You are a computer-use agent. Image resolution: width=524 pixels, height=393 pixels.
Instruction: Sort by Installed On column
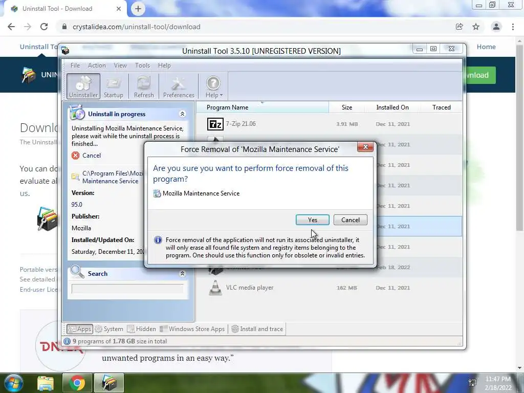pos(392,107)
